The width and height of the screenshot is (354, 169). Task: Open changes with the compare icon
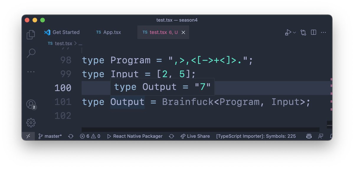coord(303,32)
